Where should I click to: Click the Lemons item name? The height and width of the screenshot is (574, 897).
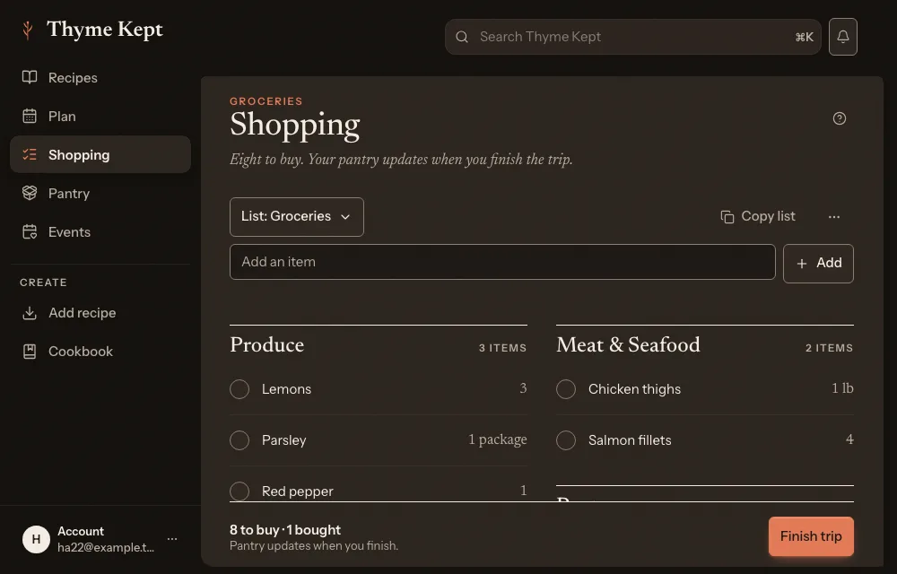(286, 389)
